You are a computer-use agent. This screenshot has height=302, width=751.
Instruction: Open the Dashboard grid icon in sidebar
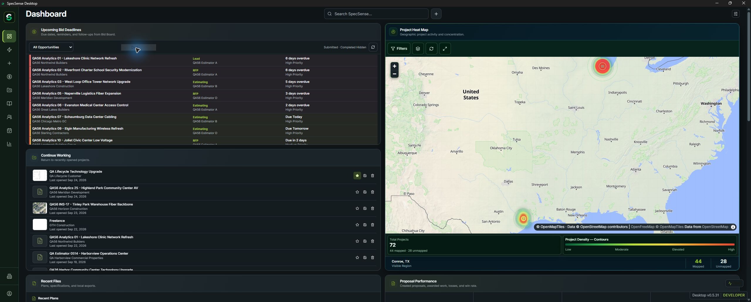click(9, 36)
